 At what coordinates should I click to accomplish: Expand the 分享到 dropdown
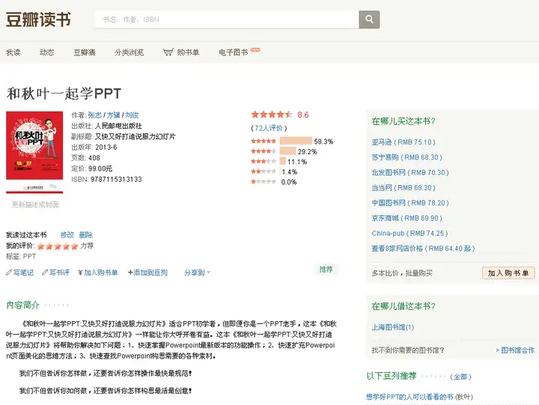198,272
